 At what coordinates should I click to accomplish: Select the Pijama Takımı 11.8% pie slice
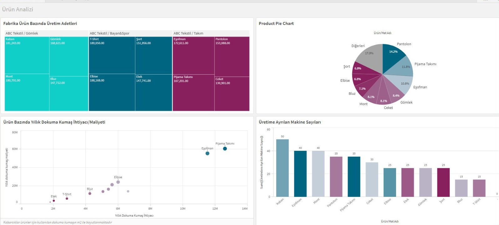tap(403, 67)
